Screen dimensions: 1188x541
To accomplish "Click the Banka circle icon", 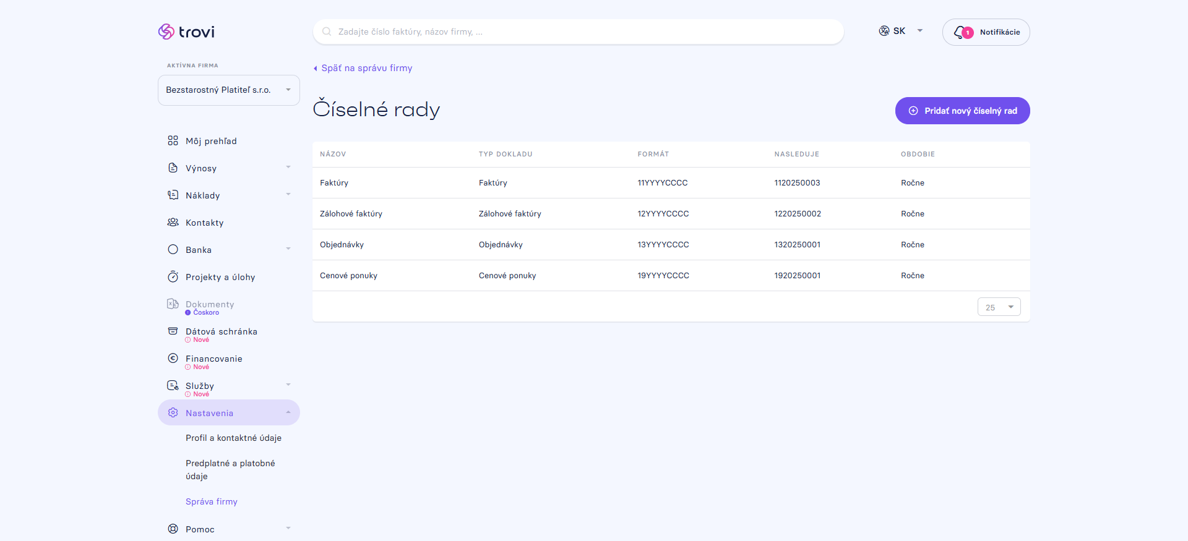I will click(x=173, y=250).
